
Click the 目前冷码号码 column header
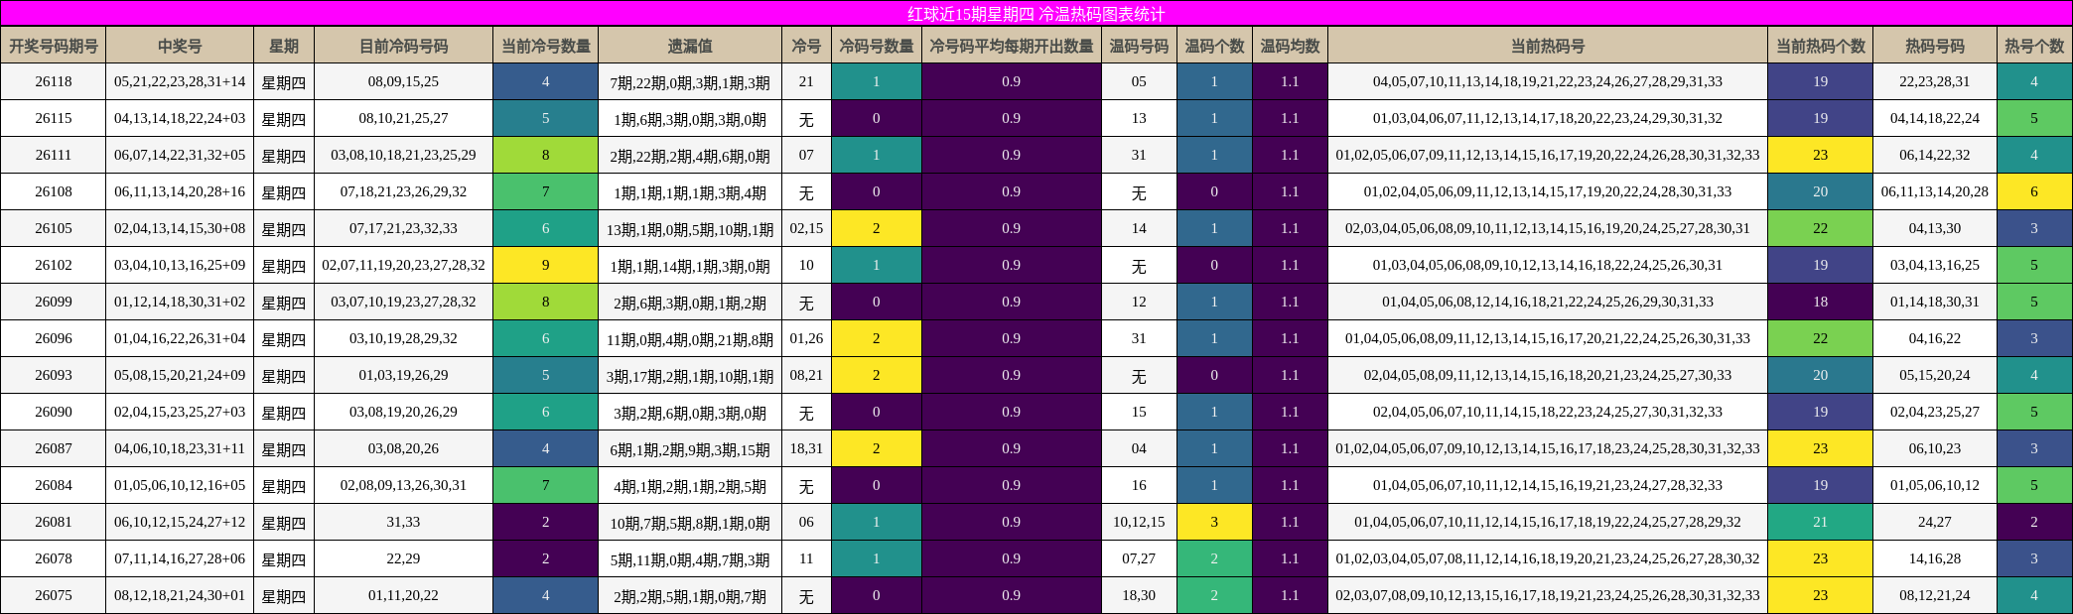[403, 46]
